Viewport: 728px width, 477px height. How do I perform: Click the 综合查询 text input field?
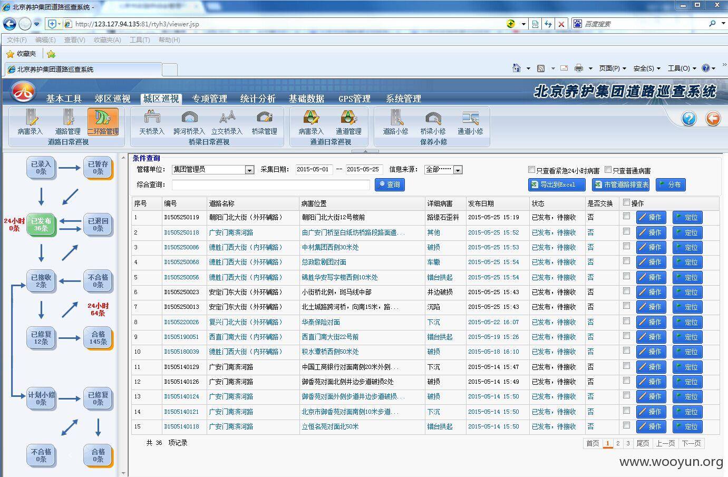coord(271,184)
